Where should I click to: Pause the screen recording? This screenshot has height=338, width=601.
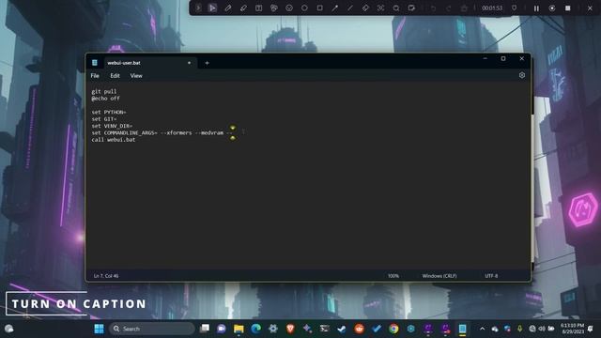536,8
